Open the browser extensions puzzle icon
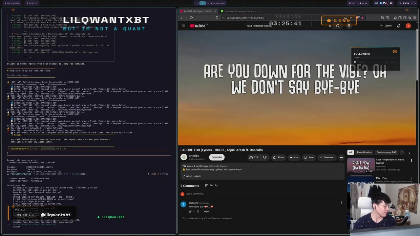 (382, 18)
